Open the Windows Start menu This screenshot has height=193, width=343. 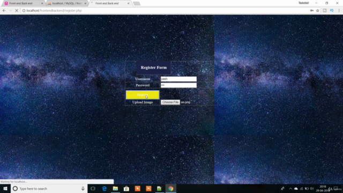pos(5,188)
